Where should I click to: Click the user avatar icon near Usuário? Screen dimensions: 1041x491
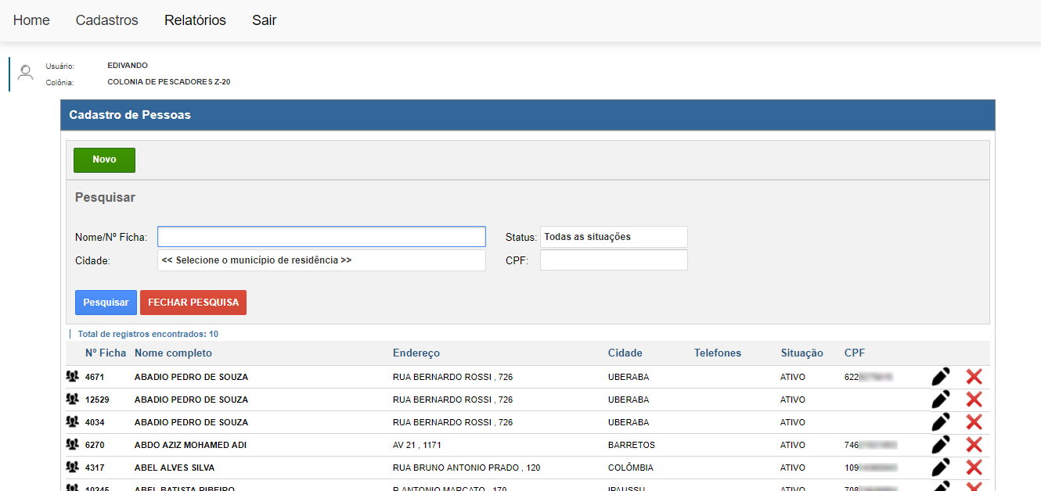26,73
